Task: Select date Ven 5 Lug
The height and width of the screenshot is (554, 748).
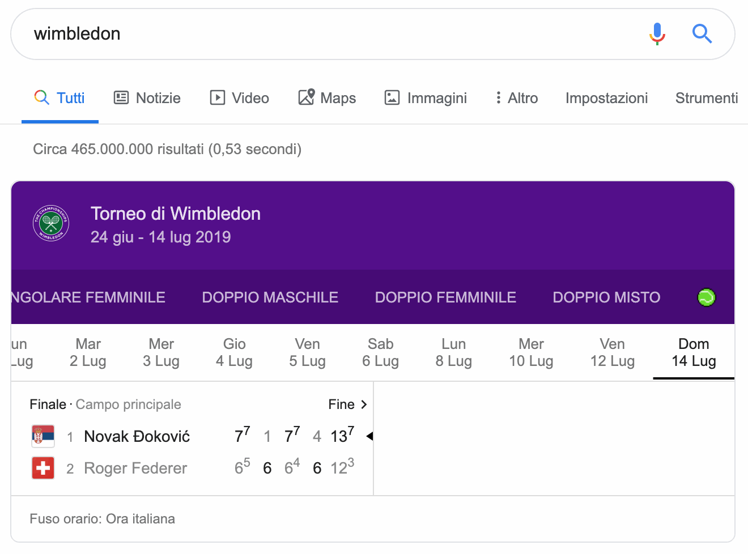Action: pyautogui.click(x=307, y=352)
